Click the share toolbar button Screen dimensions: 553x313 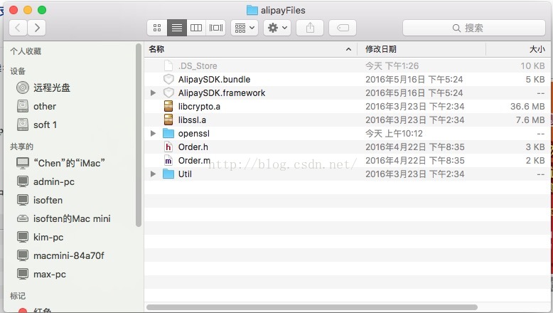tap(310, 28)
